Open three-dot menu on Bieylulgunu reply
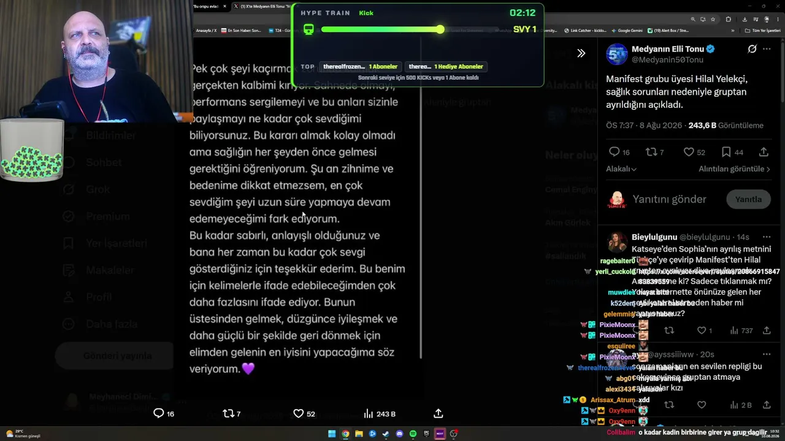 767,237
